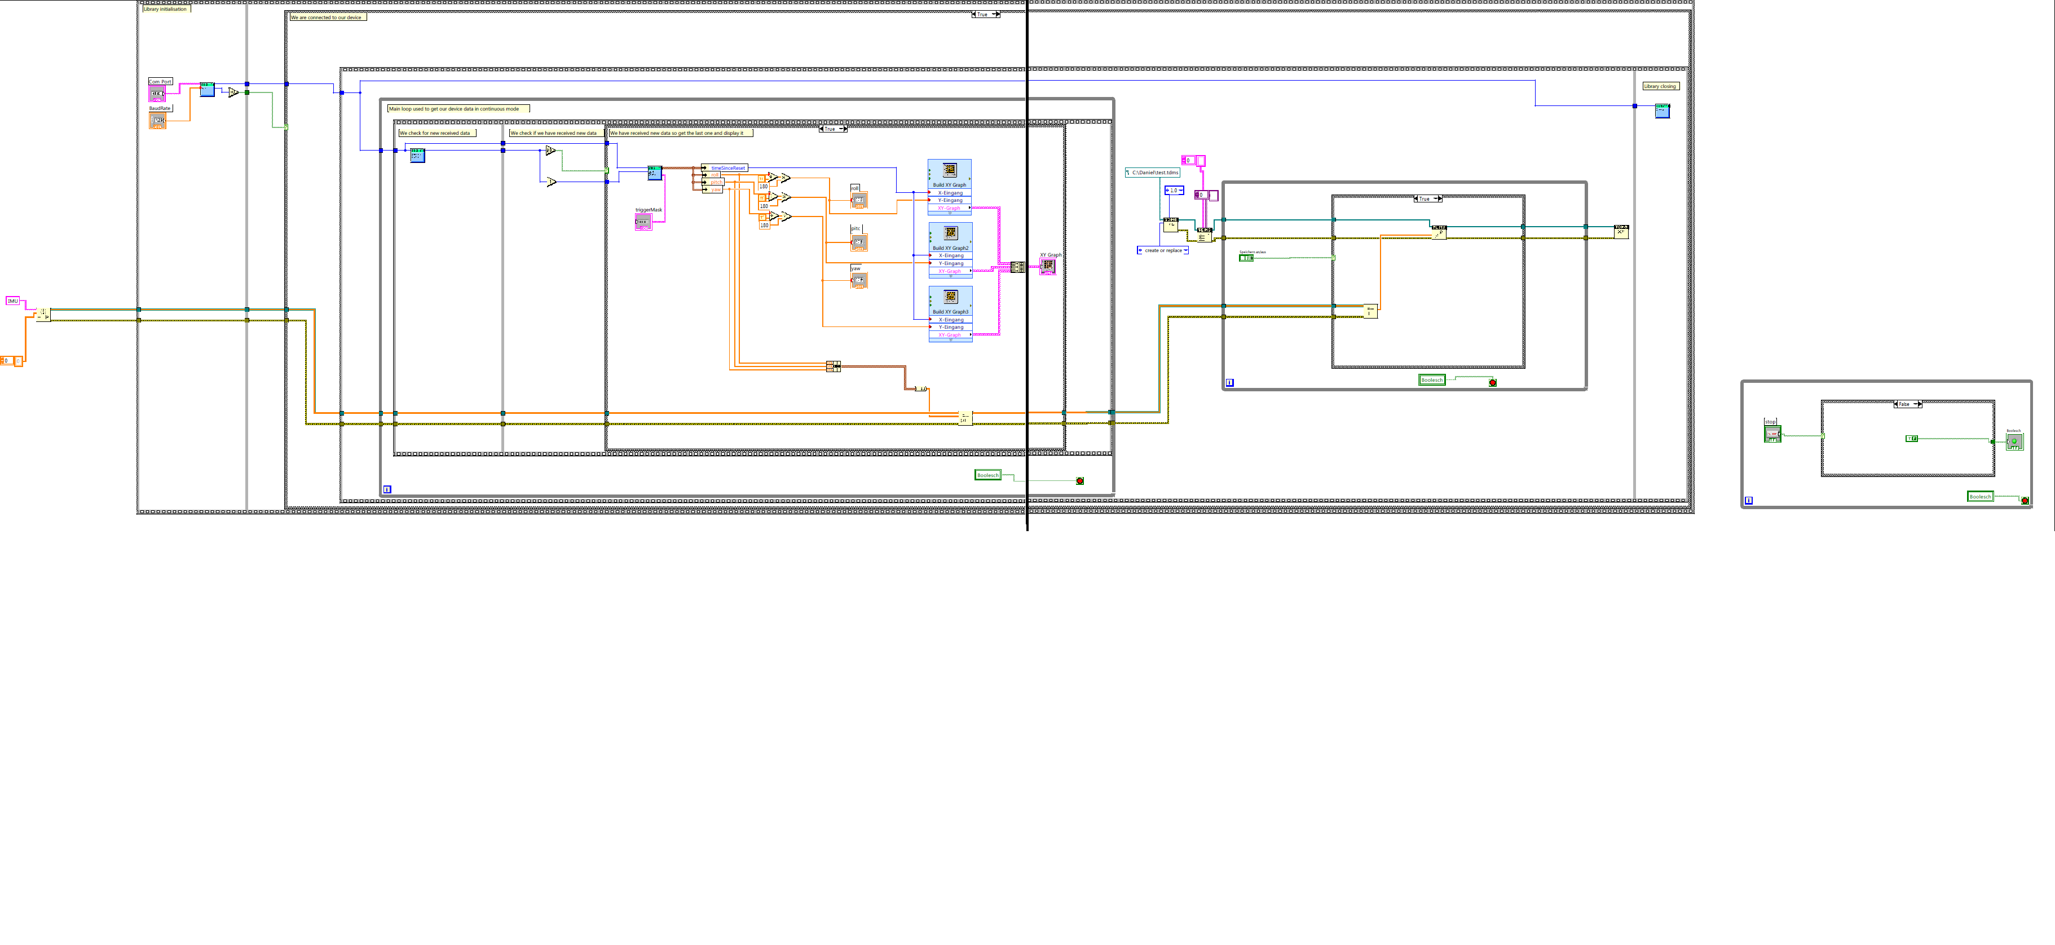This screenshot has height=945, width=2055.
Task: Open the 'create or replace' enum dropdown
Action: pyautogui.click(x=1163, y=250)
